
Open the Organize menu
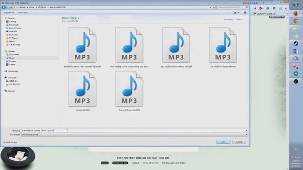pyautogui.click(x=9, y=13)
